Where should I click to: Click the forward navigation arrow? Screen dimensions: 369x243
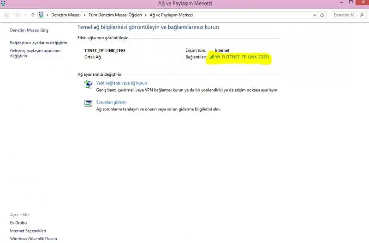(17, 15)
